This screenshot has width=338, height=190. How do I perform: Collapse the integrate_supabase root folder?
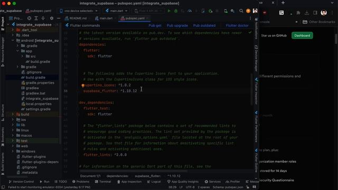8,25
